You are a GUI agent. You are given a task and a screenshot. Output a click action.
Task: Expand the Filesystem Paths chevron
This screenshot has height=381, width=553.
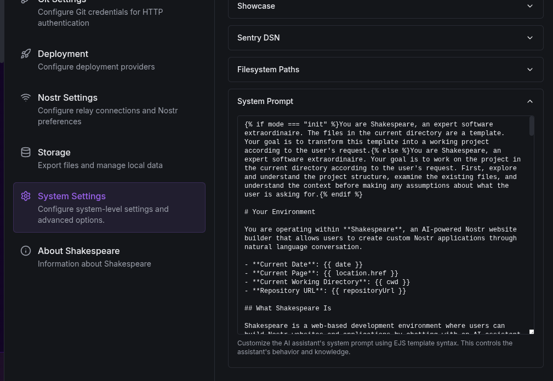[529, 70]
